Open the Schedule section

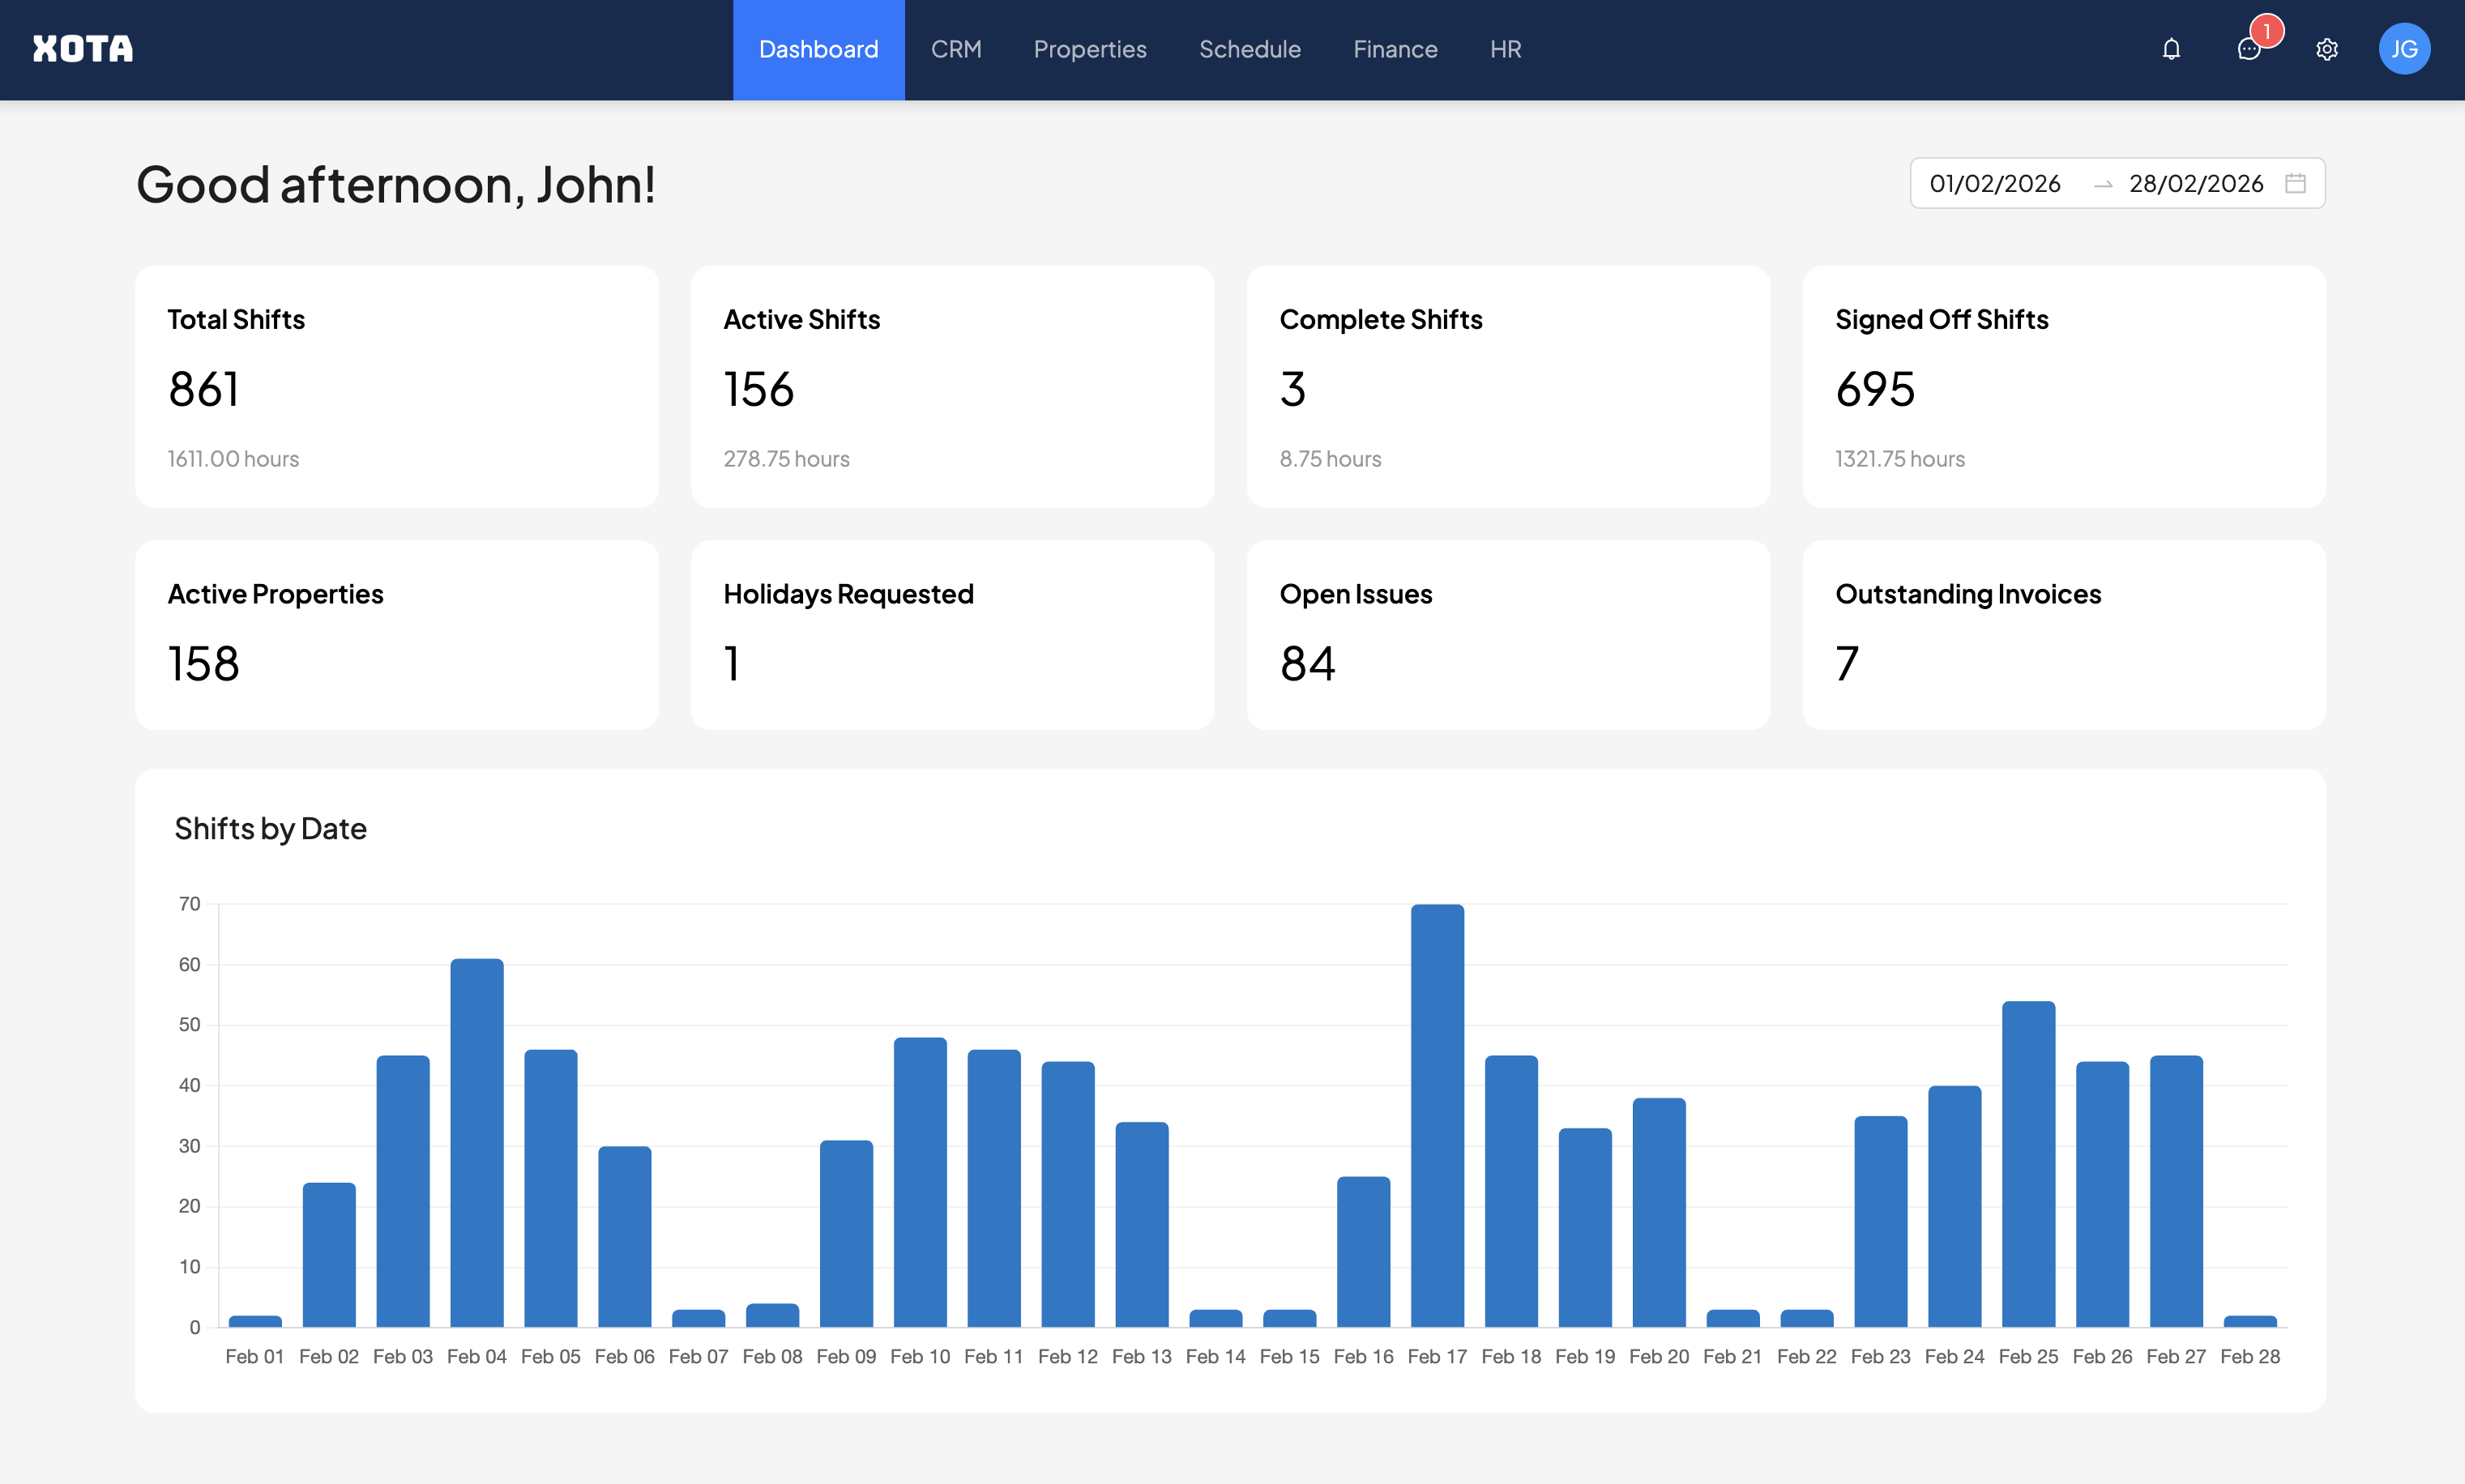pyautogui.click(x=1250, y=49)
